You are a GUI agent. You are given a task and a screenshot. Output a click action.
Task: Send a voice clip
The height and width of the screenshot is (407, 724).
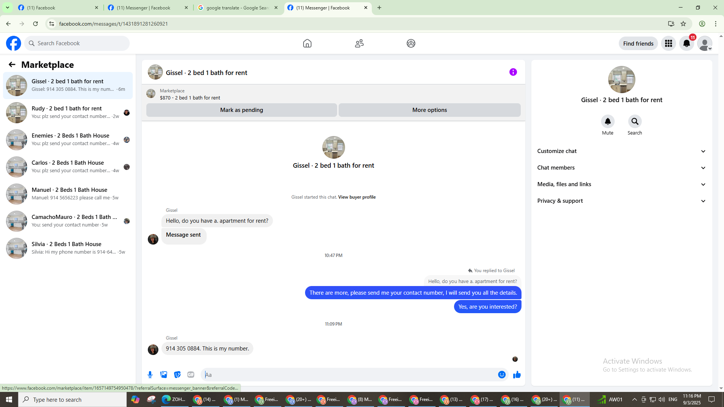pyautogui.click(x=150, y=375)
